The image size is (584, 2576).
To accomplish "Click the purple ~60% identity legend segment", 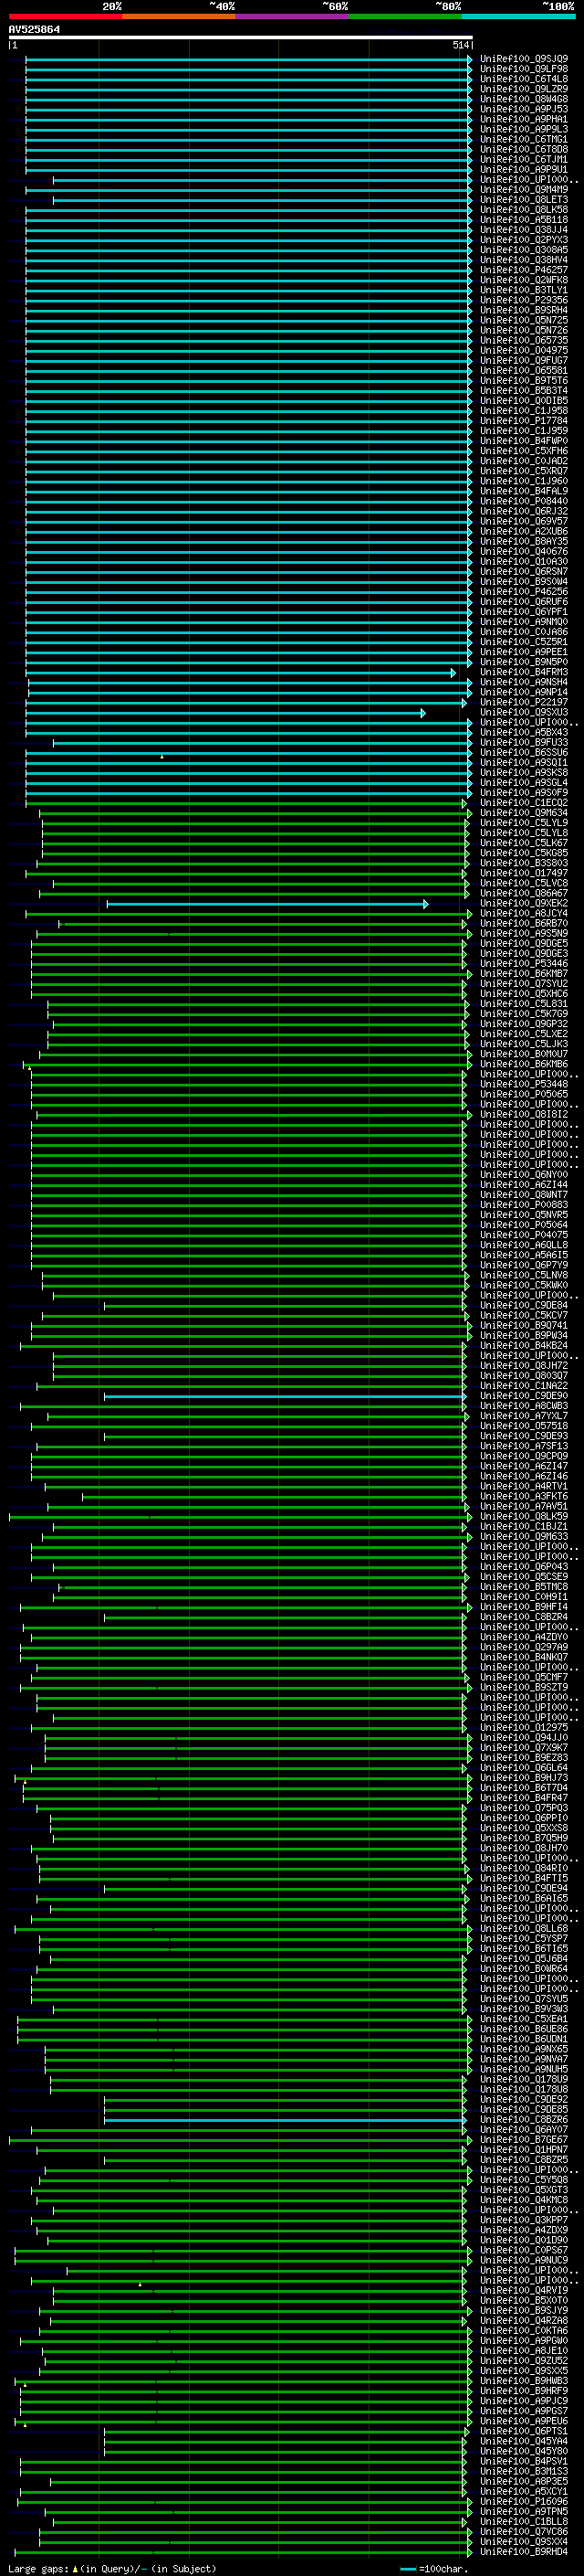I will coord(293,17).
